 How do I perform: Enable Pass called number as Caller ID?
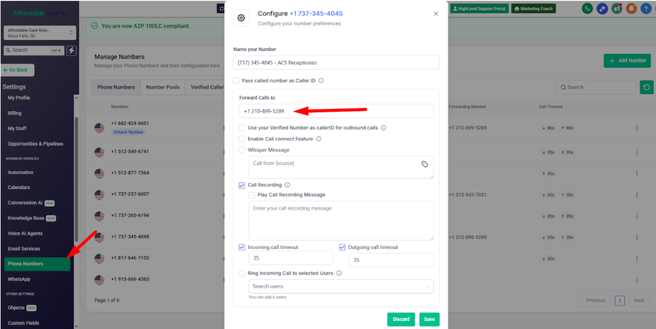tap(236, 81)
